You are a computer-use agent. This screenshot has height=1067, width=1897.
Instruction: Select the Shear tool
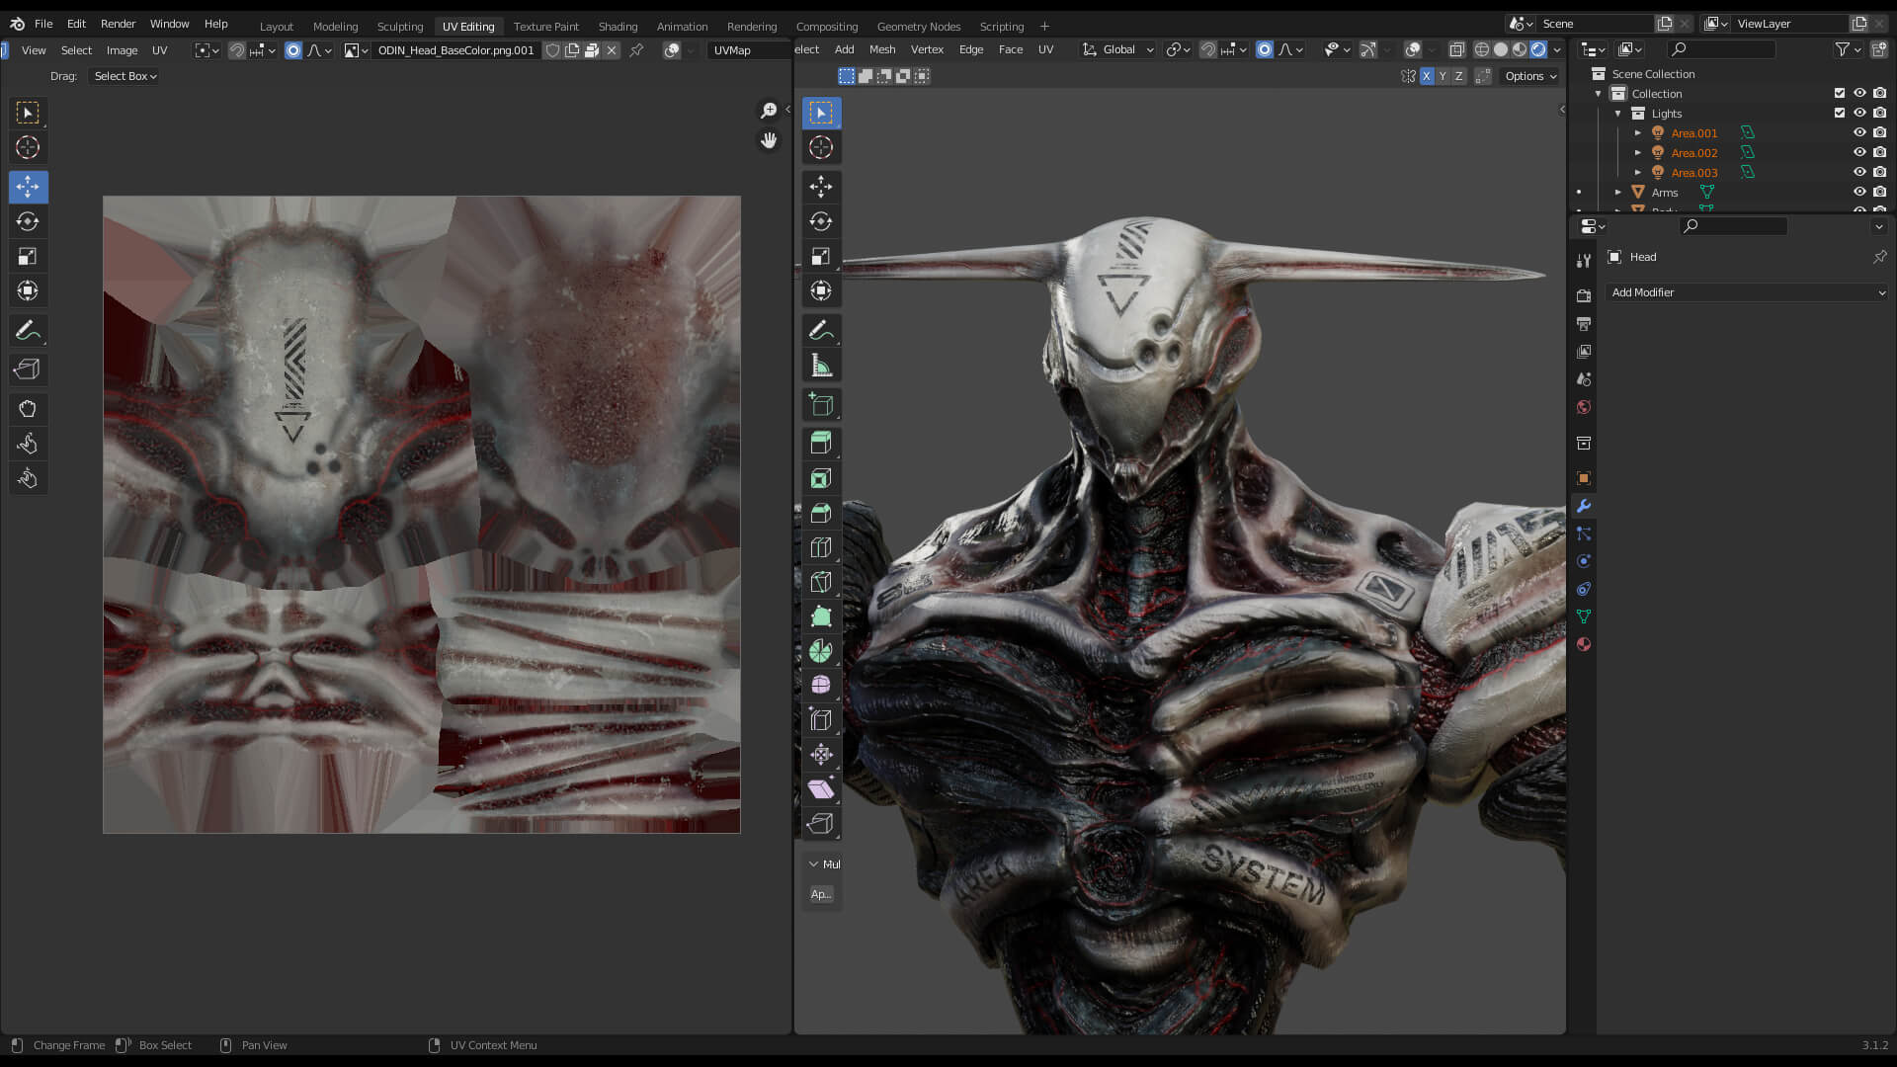click(x=821, y=789)
